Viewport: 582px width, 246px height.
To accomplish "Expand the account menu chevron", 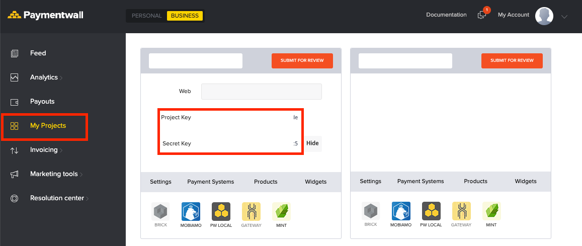I will pyautogui.click(x=564, y=17).
